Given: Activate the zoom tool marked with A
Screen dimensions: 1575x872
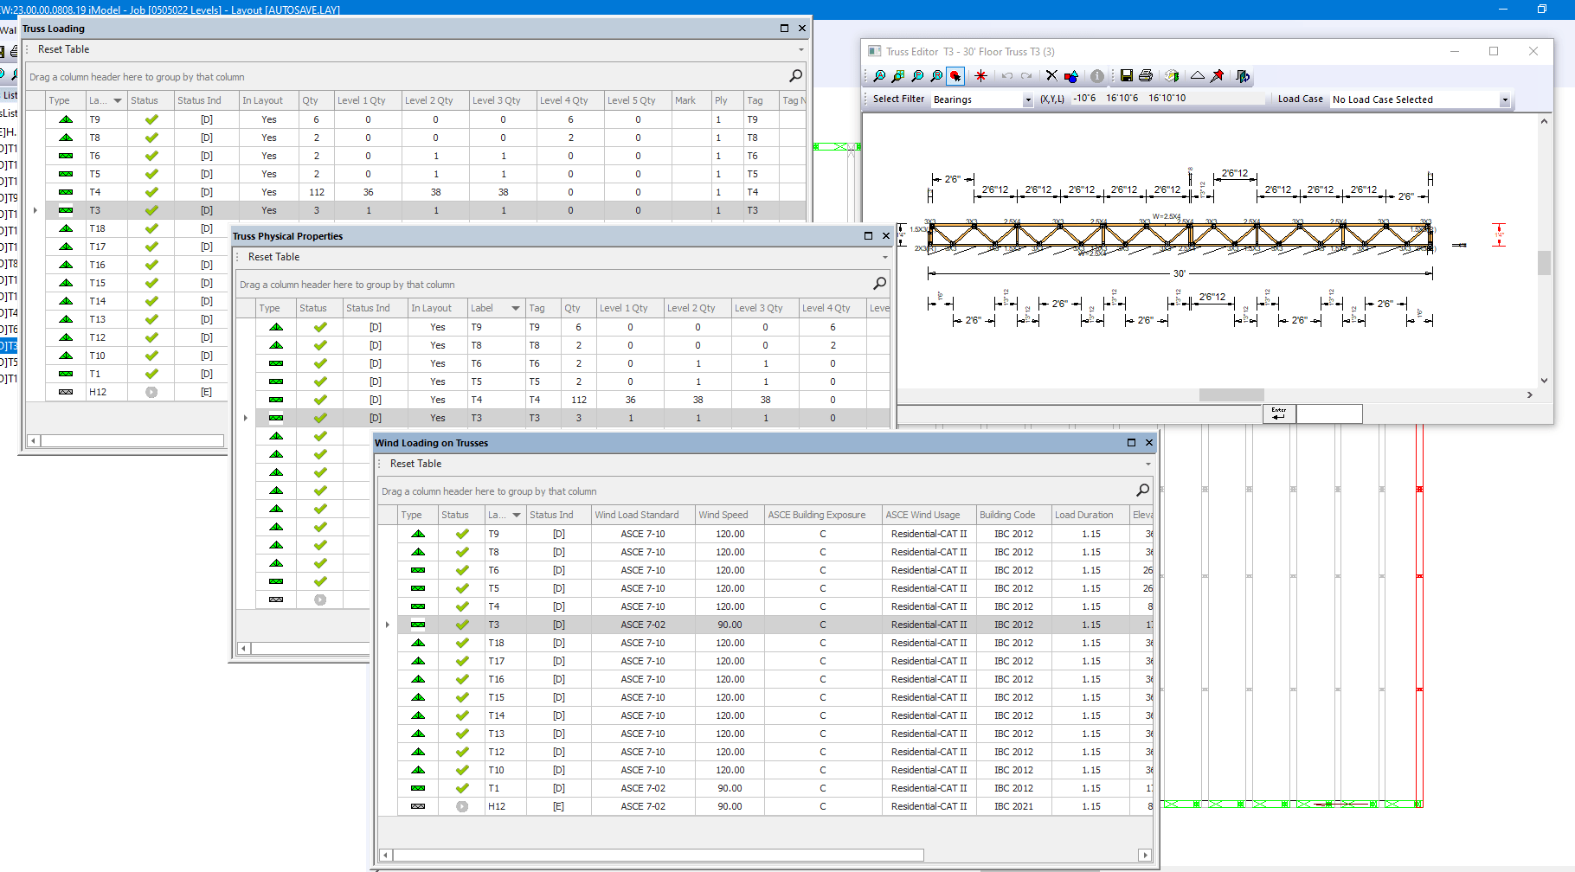Looking at the screenshot, I should coord(878,76).
